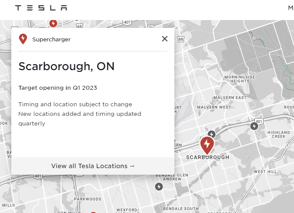Open the menu at top right
Screen dimensions: 294x213
point(291,8)
